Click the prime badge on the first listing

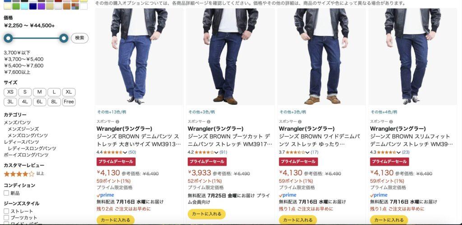coord(105,195)
